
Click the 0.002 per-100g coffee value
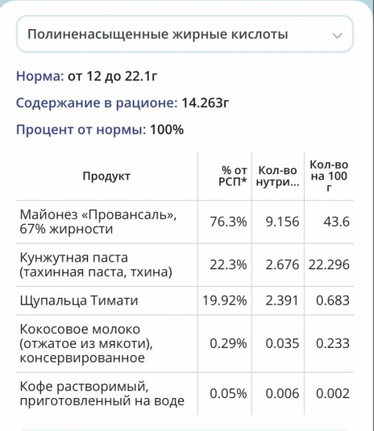pyautogui.click(x=333, y=394)
